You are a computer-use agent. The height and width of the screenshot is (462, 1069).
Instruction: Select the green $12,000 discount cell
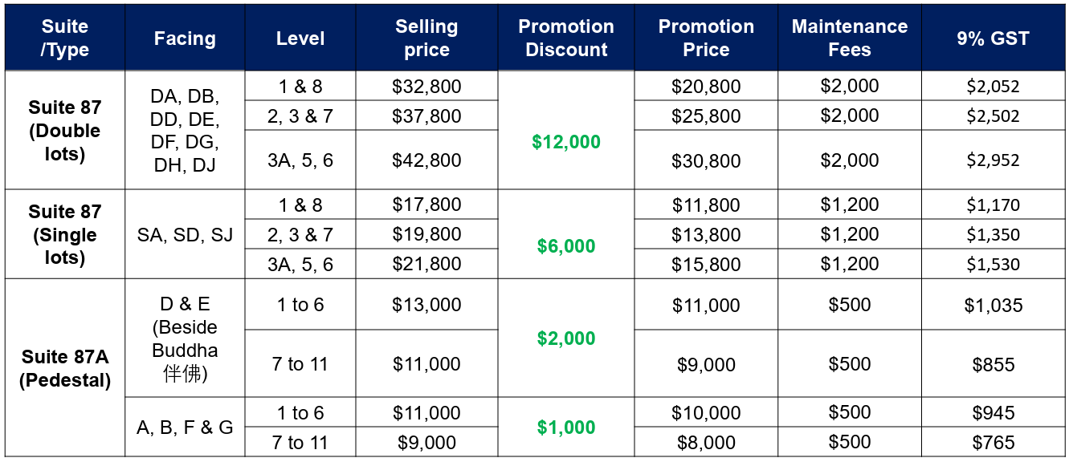(565, 142)
